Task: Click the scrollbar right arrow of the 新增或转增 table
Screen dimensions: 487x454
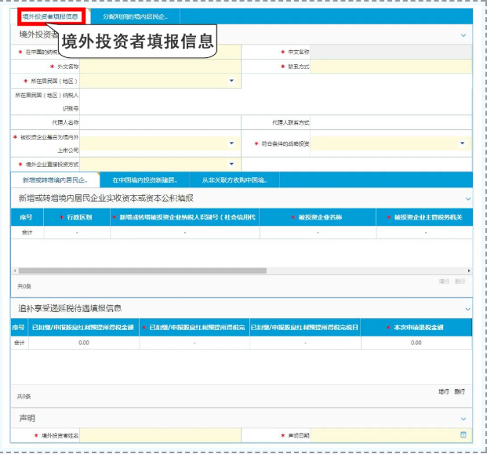Action: point(469,271)
